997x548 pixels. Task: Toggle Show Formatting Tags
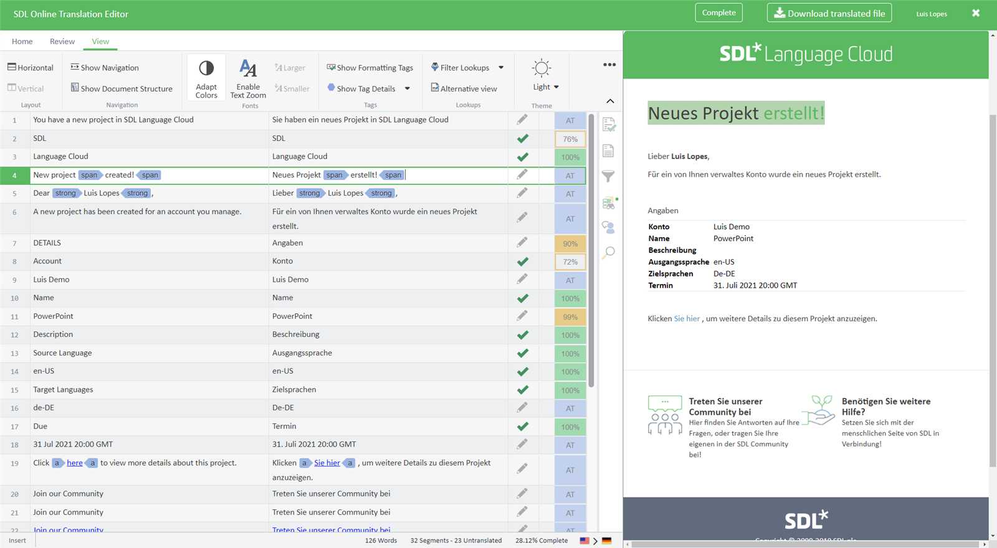tap(370, 67)
